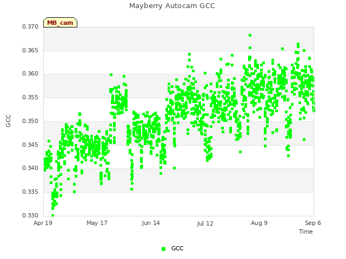The image size is (346, 259).
Task: Click the vertical GCC y-axis title
Action: pyautogui.click(x=8, y=121)
